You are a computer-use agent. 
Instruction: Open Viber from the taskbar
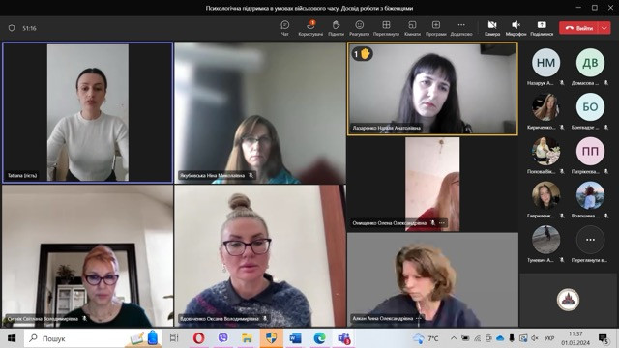tap(223, 338)
